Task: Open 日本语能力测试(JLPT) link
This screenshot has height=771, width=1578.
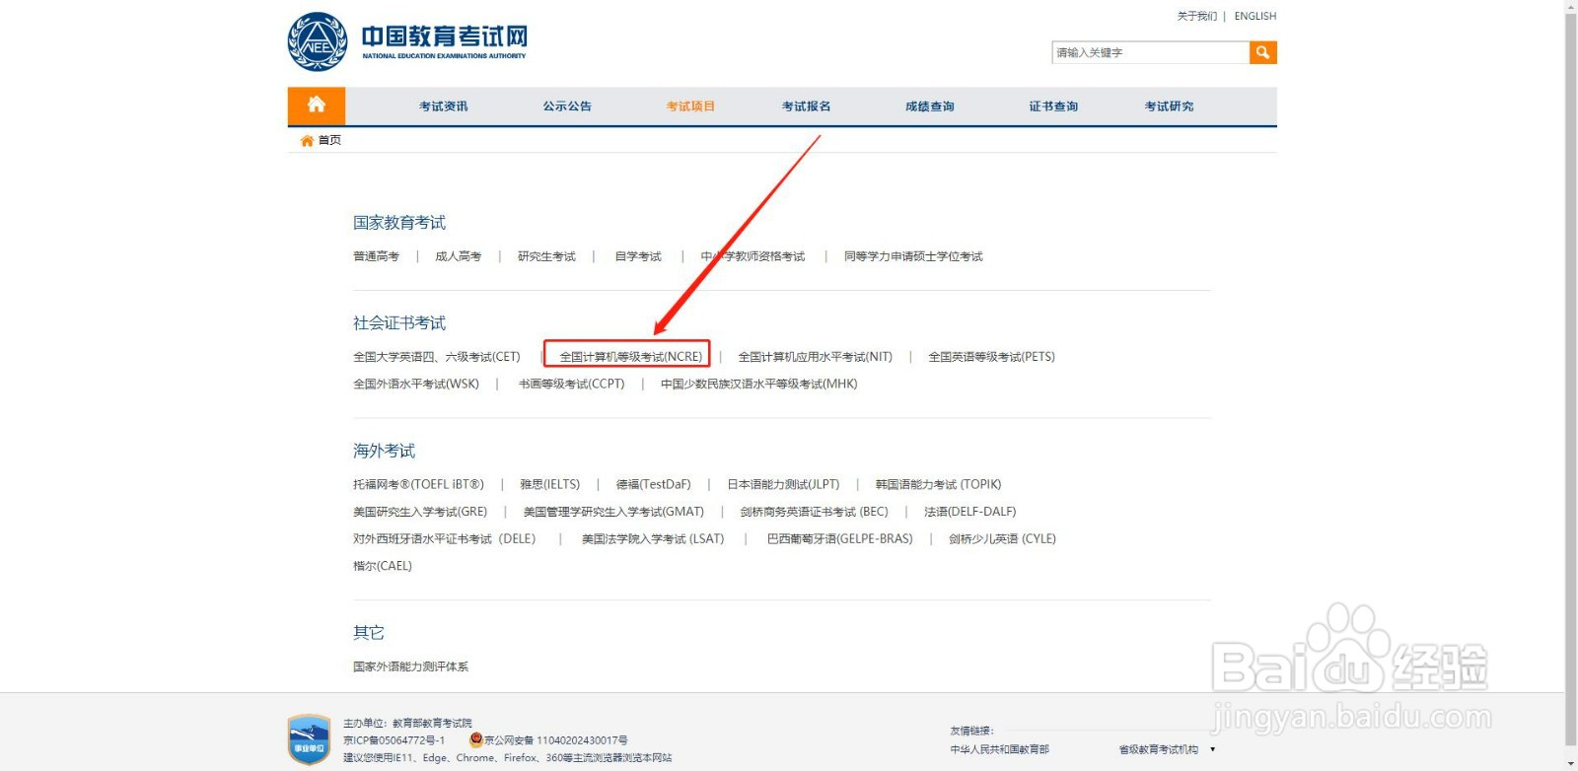Action: click(783, 484)
